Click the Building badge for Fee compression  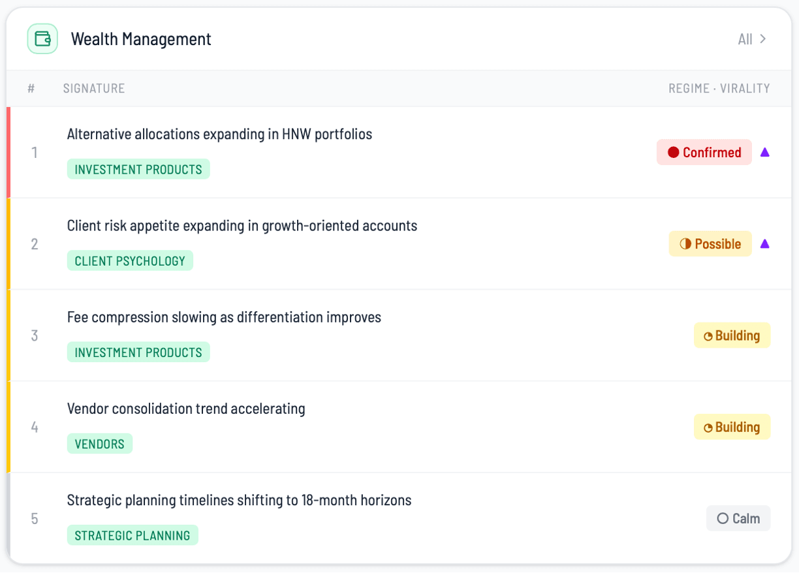(732, 335)
